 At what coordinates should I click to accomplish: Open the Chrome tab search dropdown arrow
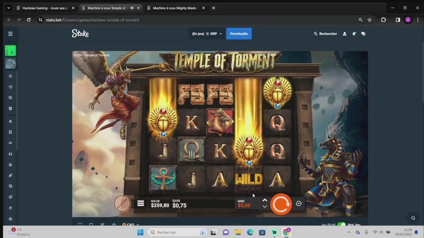(9, 8)
